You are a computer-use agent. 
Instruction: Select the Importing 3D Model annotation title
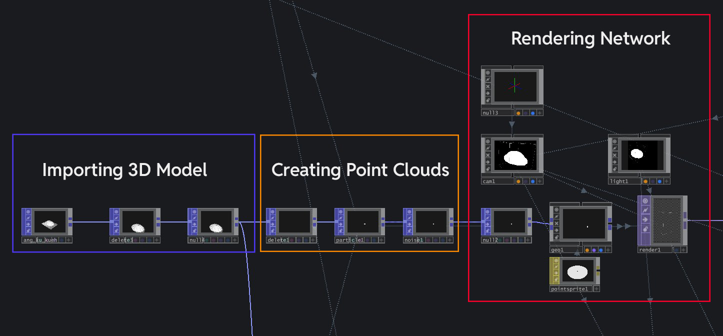click(124, 170)
